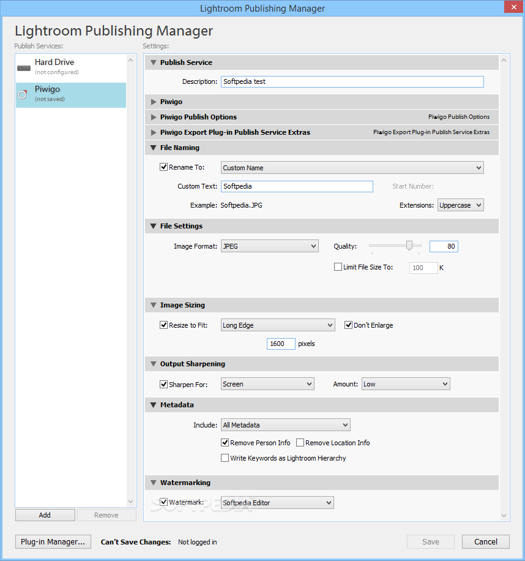This screenshot has height=561, width=525.
Task: Expand Piwigo Export Plug-in Publish Service Extras
Action: [154, 132]
